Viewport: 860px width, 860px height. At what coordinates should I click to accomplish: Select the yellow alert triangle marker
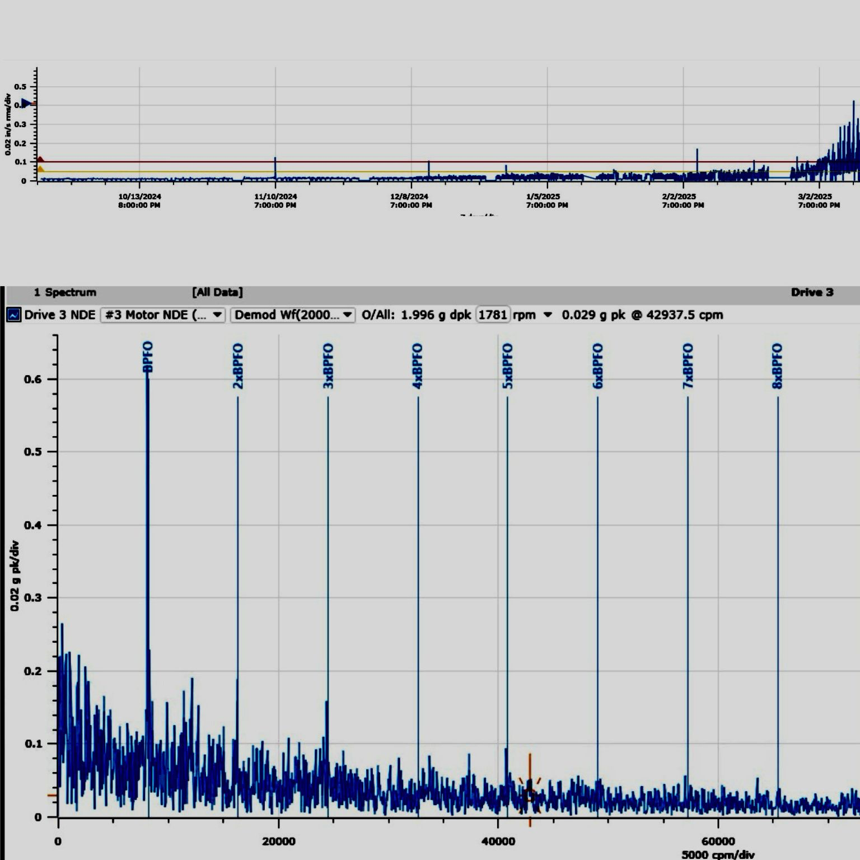coord(40,169)
